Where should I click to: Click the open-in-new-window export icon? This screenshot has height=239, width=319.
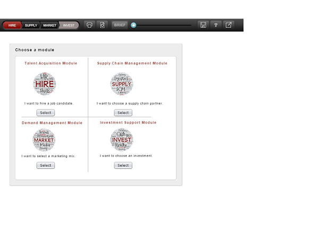click(229, 25)
